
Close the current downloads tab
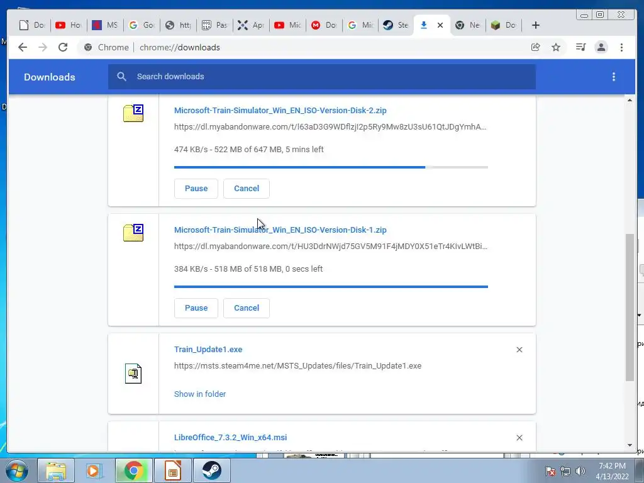(440, 25)
